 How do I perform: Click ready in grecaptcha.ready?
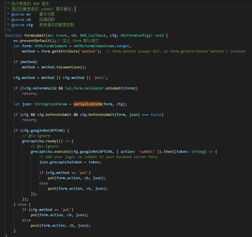51,141
